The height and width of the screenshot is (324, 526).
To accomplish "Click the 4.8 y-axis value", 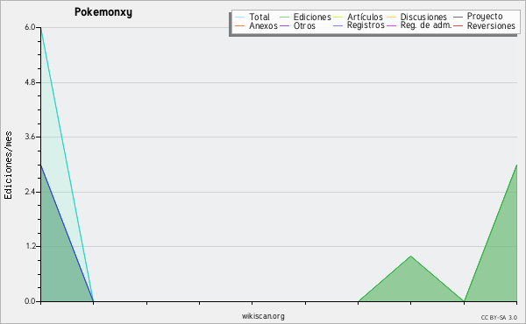I will coord(30,82).
